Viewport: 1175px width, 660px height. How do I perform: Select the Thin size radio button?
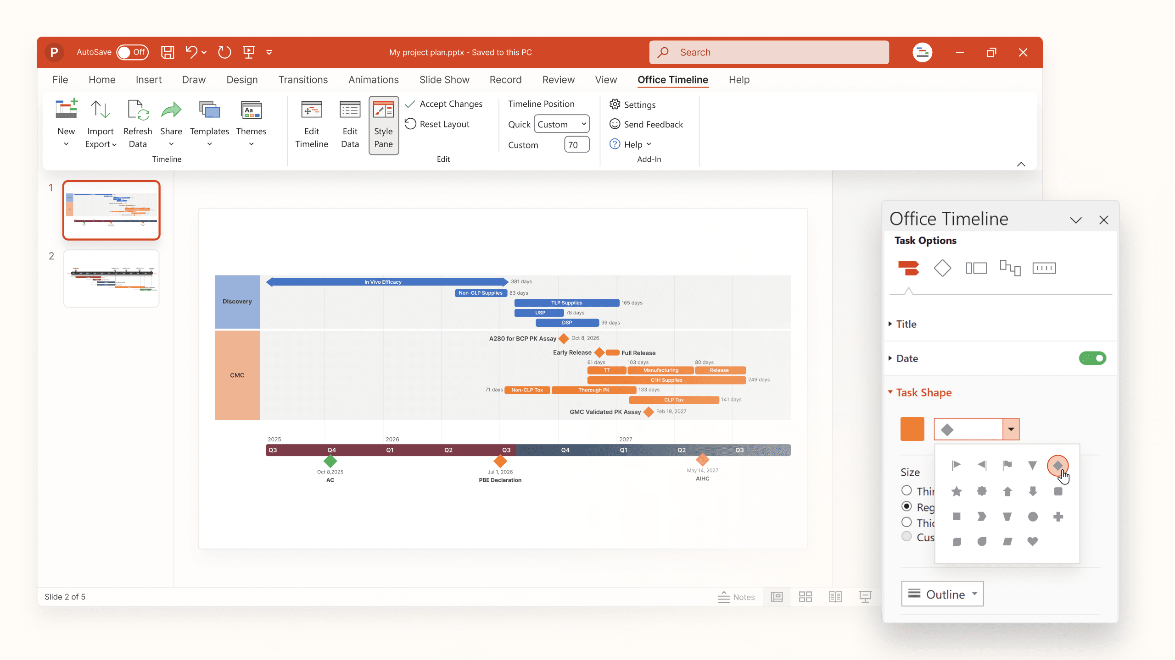[x=906, y=490]
